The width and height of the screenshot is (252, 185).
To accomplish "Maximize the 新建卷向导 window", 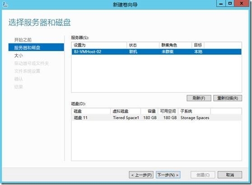I will 230,3.
